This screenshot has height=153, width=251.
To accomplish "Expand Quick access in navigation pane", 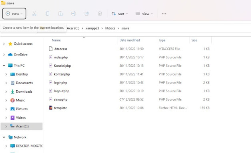I will 4,44.
